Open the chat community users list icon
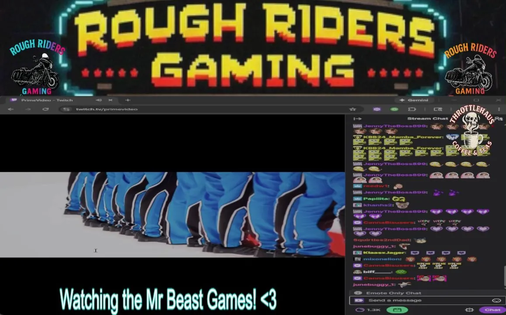Viewport: 506px width, 315px height. tap(499, 119)
